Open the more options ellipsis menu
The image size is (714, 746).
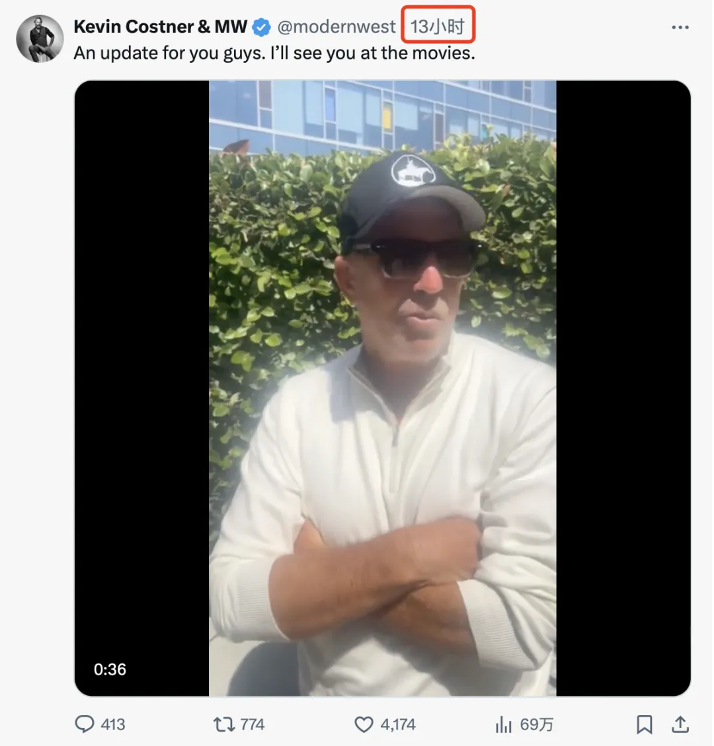tap(680, 28)
